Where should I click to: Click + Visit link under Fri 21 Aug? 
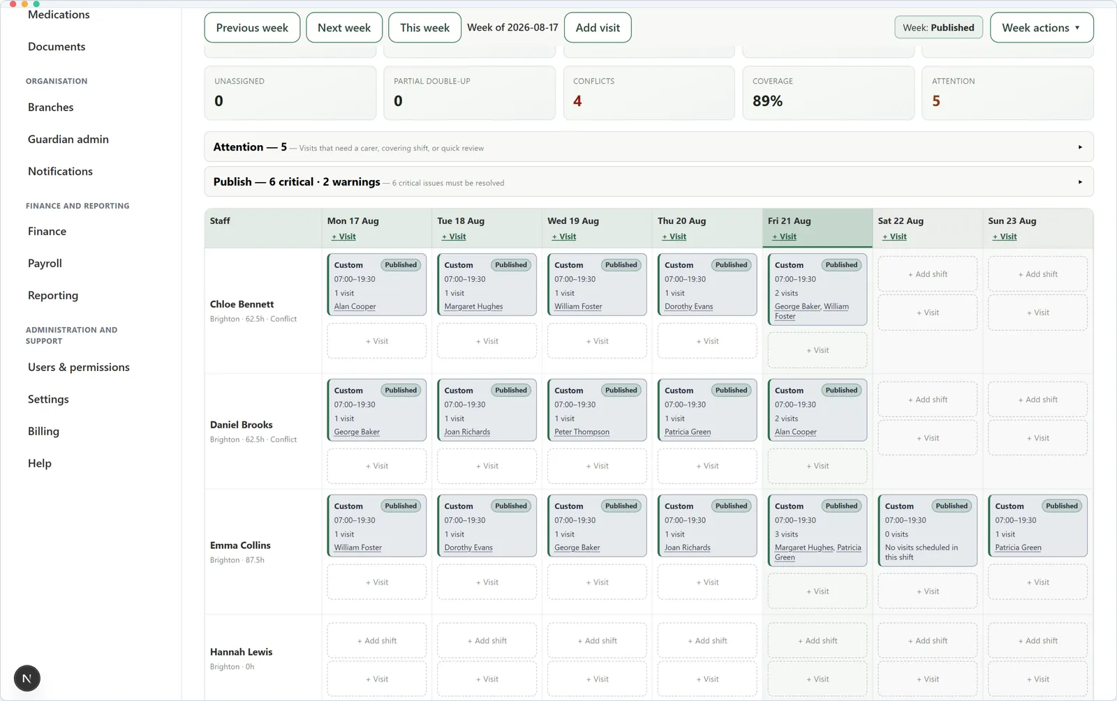click(x=784, y=236)
